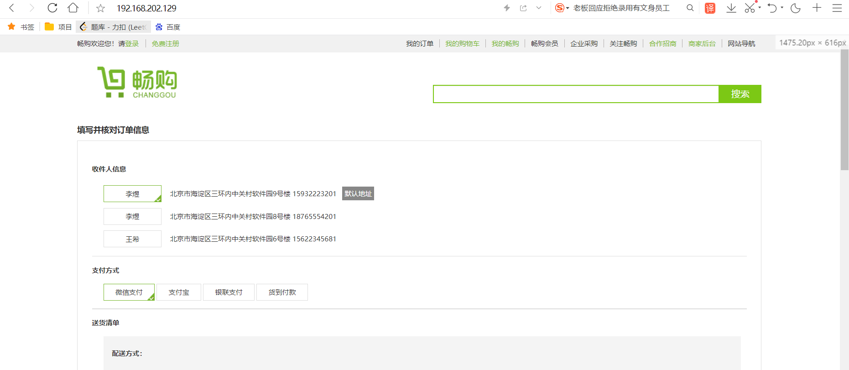Click the trending search suggestion text
This screenshot has width=849, height=370.
(621, 8)
